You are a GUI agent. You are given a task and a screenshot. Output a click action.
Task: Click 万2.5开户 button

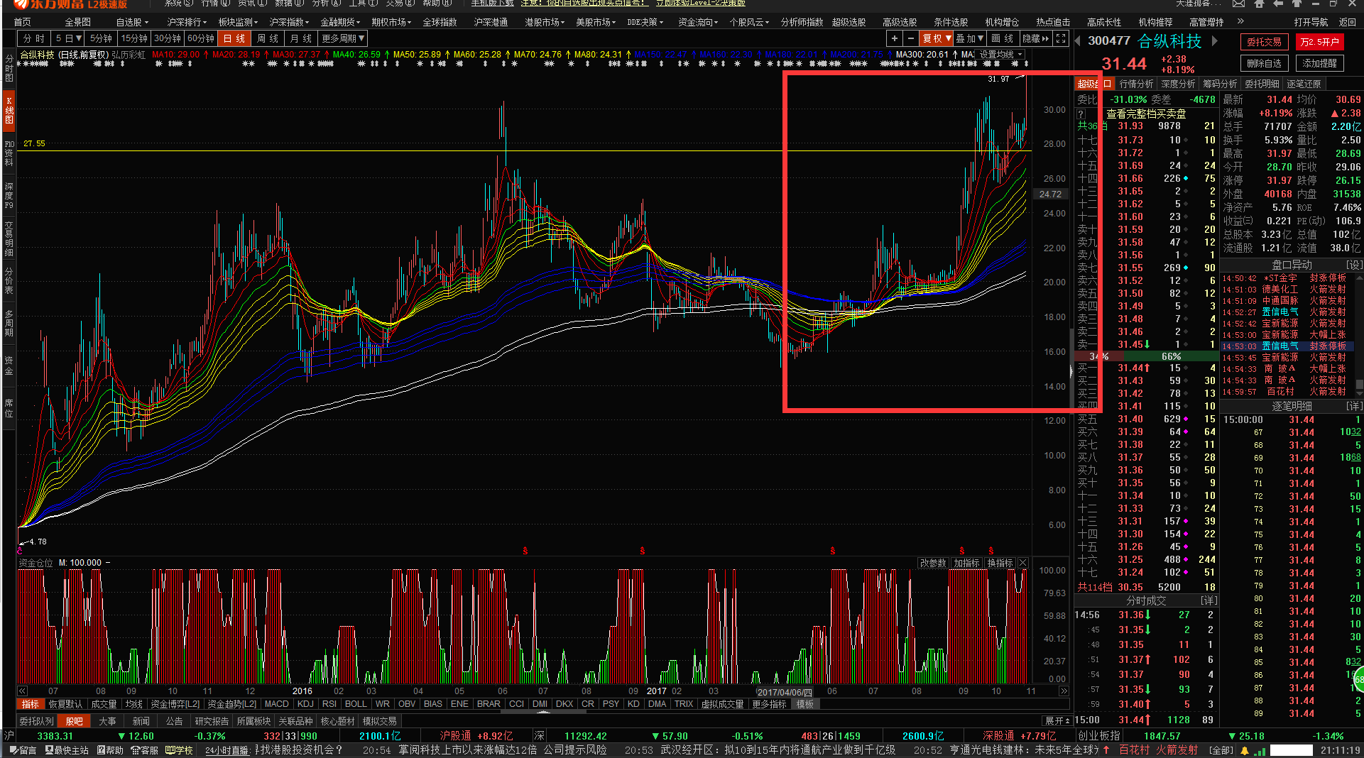pos(1319,42)
